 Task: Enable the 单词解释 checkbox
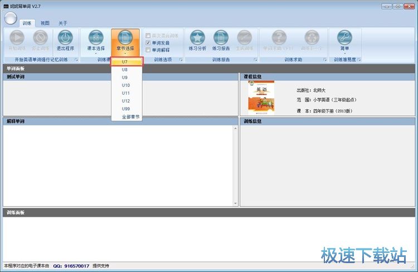click(x=148, y=50)
